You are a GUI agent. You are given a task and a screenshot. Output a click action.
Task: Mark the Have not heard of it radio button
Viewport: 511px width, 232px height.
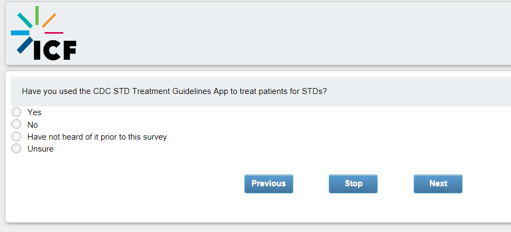16,136
